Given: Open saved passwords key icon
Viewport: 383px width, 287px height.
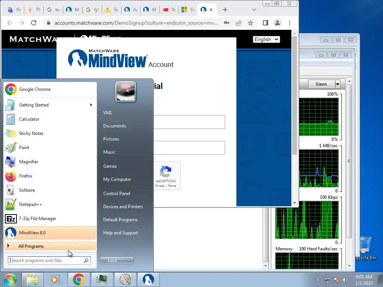Looking at the screenshot, I should coord(226,23).
